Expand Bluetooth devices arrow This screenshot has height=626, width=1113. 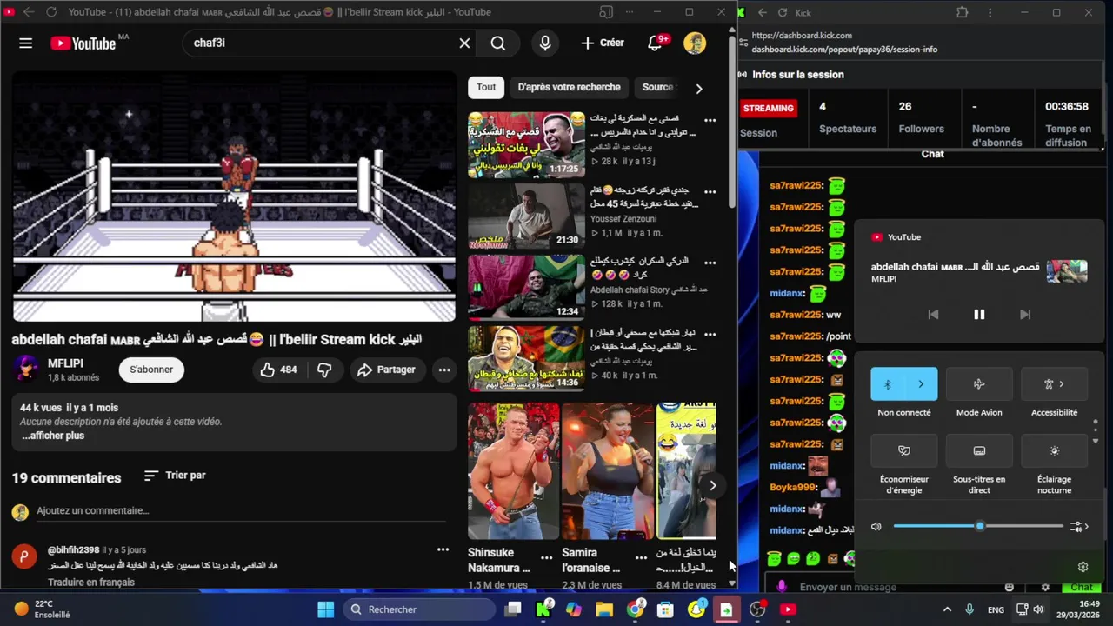(x=921, y=383)
